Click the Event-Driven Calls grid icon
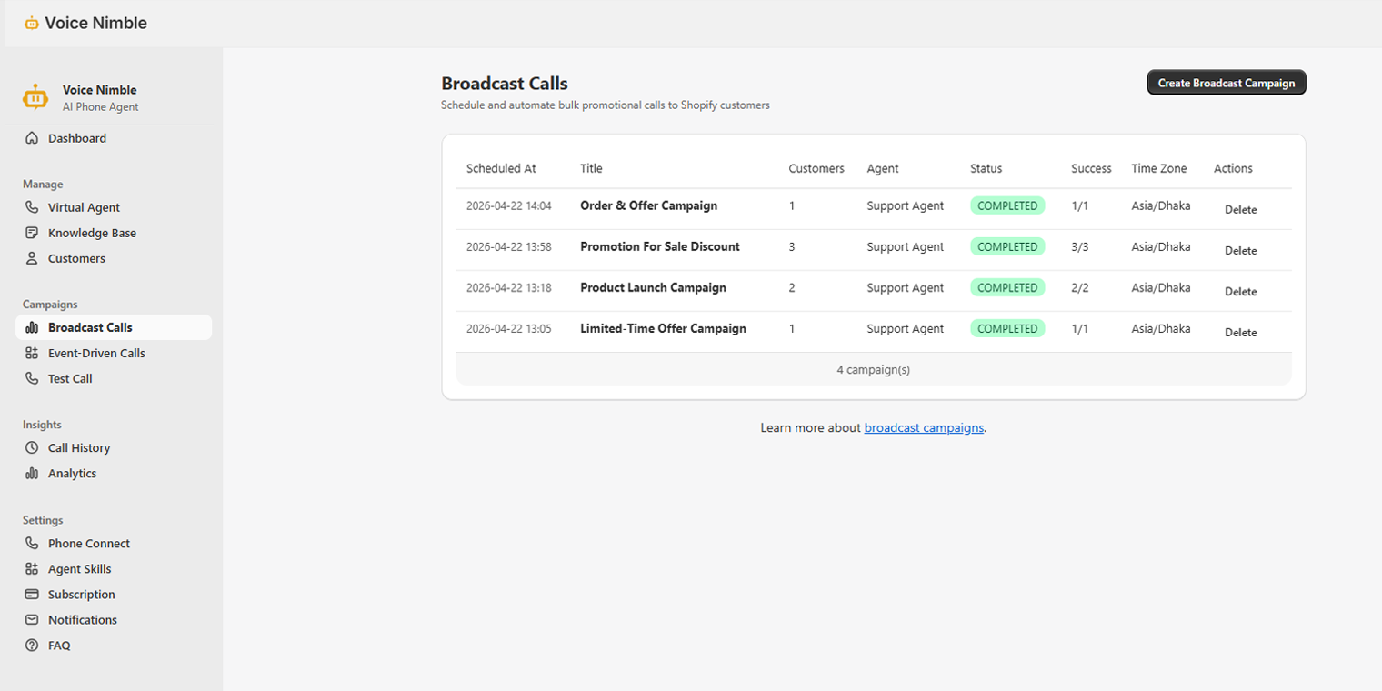This screenshot has height=691, width=1382. tap(32, 353)
